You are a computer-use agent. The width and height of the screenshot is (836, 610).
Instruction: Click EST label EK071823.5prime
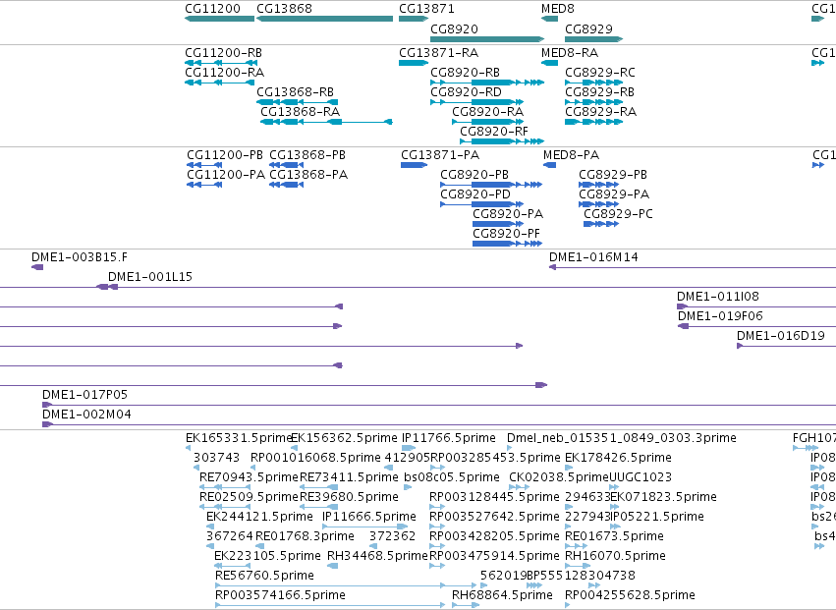(663, 497)
